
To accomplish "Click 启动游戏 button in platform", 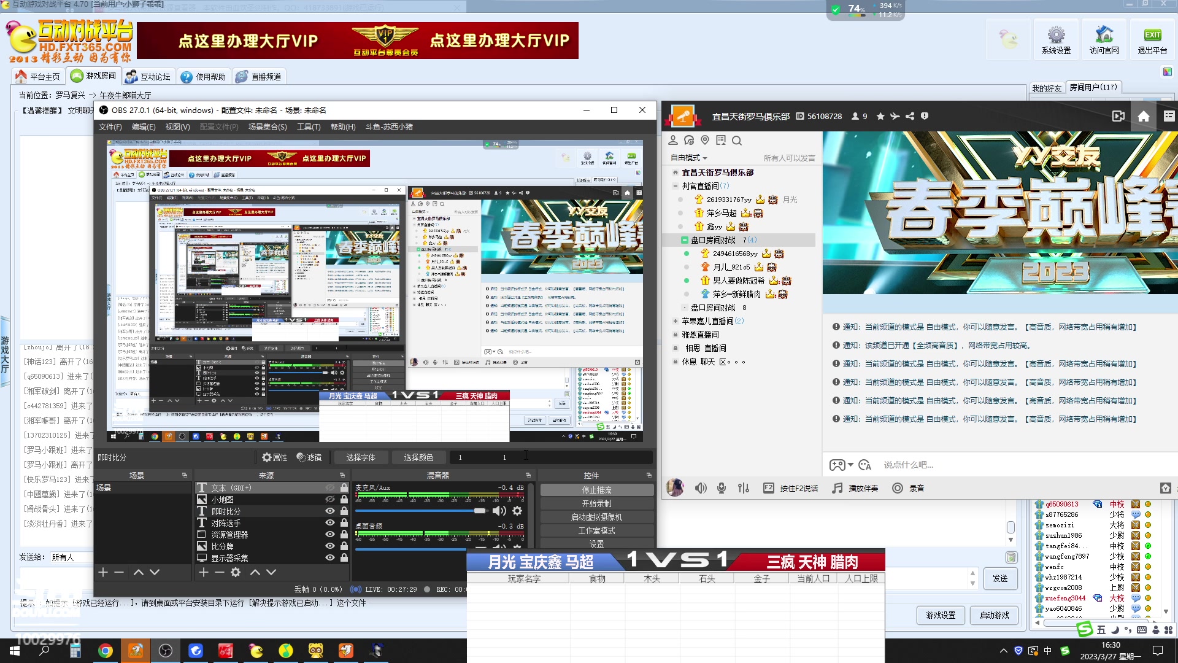I will coord(994,615).
